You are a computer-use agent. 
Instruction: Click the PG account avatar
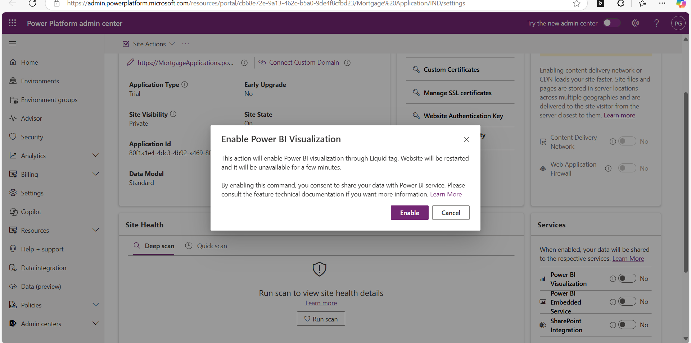(678, 23)
